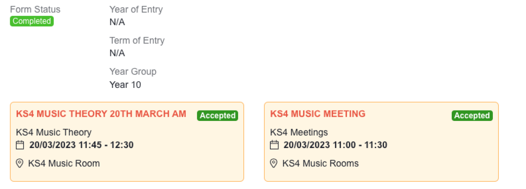Open the KS4 Music Meeting title
Image resolution: width=526 pixels, height=189 pixels.
coord(318,114)
